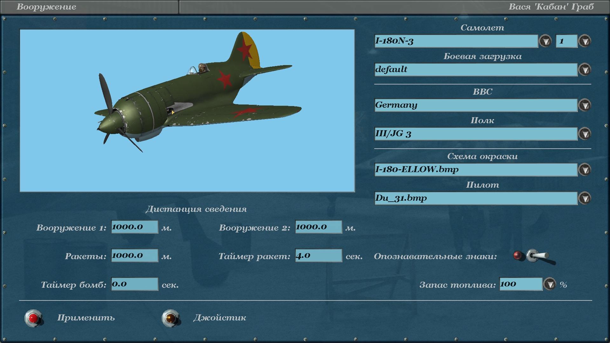The width and height of the screenshot is (610, 343).
Task: Expand the aircraft number dropdown arrow
Action: click(x=585, y=41)
